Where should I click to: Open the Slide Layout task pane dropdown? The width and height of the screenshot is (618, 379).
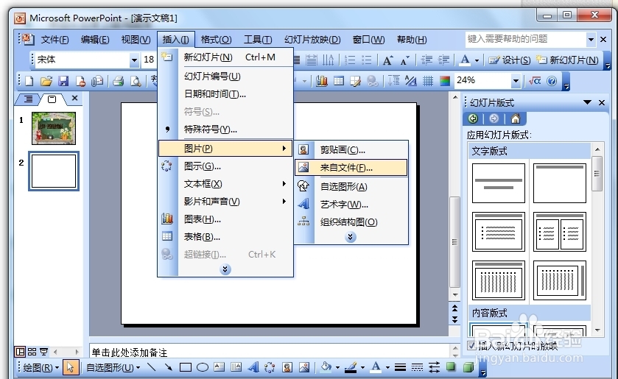[x=587, y=102]
